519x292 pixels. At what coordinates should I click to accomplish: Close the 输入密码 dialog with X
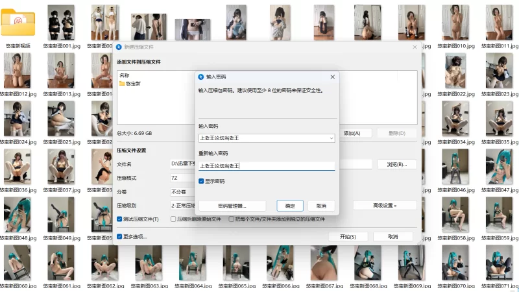pos(332,77)
